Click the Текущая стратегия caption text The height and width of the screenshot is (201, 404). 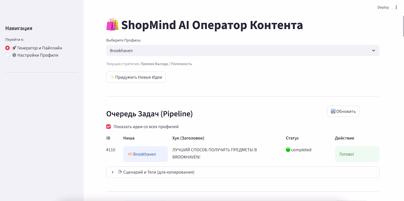(149, 64)
